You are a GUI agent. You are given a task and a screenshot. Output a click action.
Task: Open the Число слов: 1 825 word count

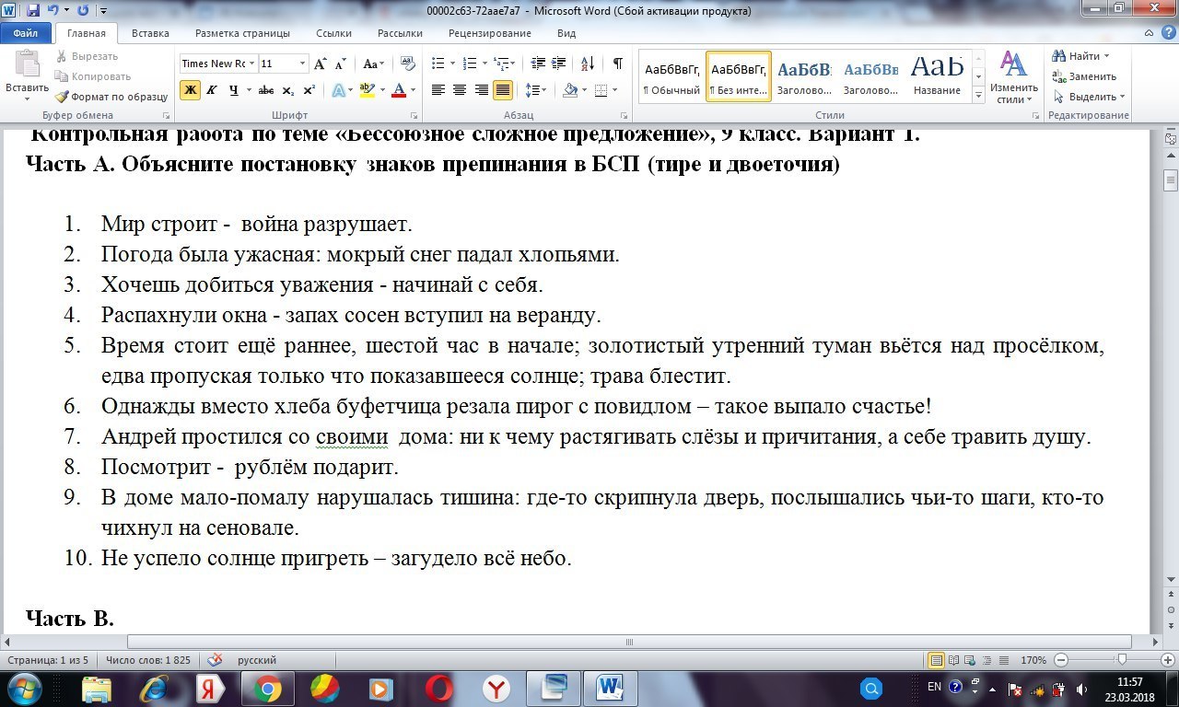click(x=148, y=660)
